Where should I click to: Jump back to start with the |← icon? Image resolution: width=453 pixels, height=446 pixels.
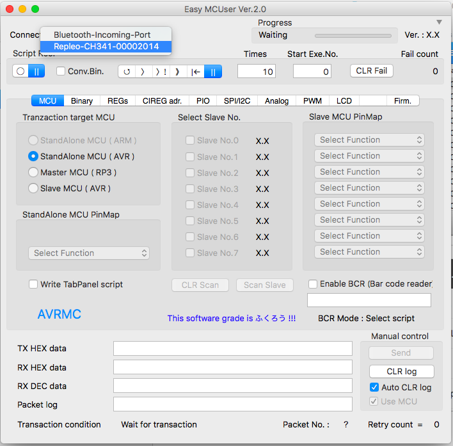tap(196, 72)
